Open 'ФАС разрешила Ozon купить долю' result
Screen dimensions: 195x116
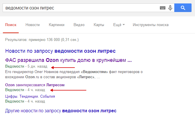pos(68,60)
